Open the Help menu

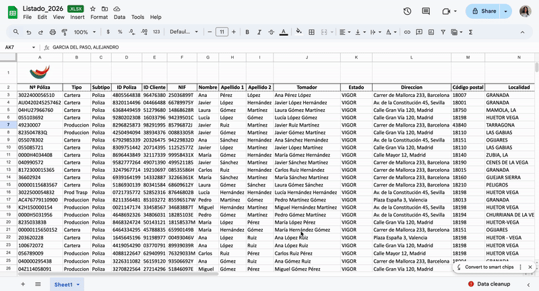[x=156, y=18]
